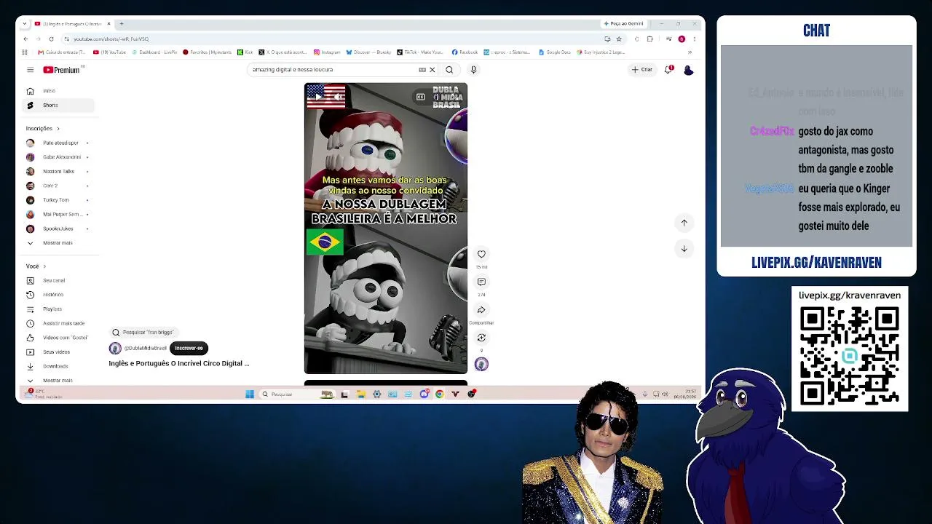Viewport: 932px width, 524px height.
Task: Show more bookmarks with the overflow chevron
Action: tap(690, 52)
